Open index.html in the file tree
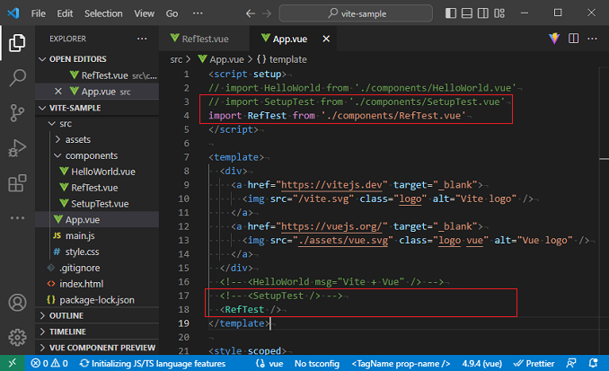This screenshot has width=609, height=371. coord(97,284)
